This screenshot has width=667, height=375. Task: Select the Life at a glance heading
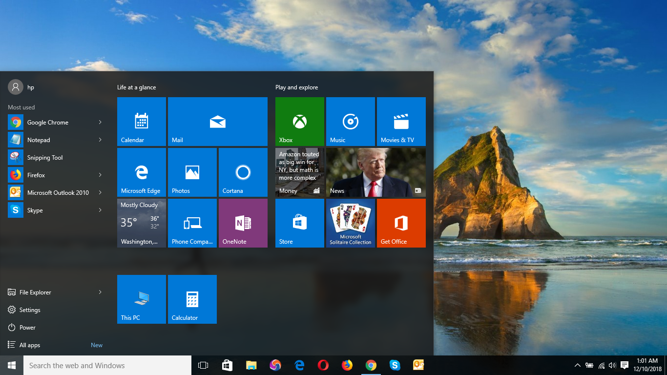(x=136, y=87)
